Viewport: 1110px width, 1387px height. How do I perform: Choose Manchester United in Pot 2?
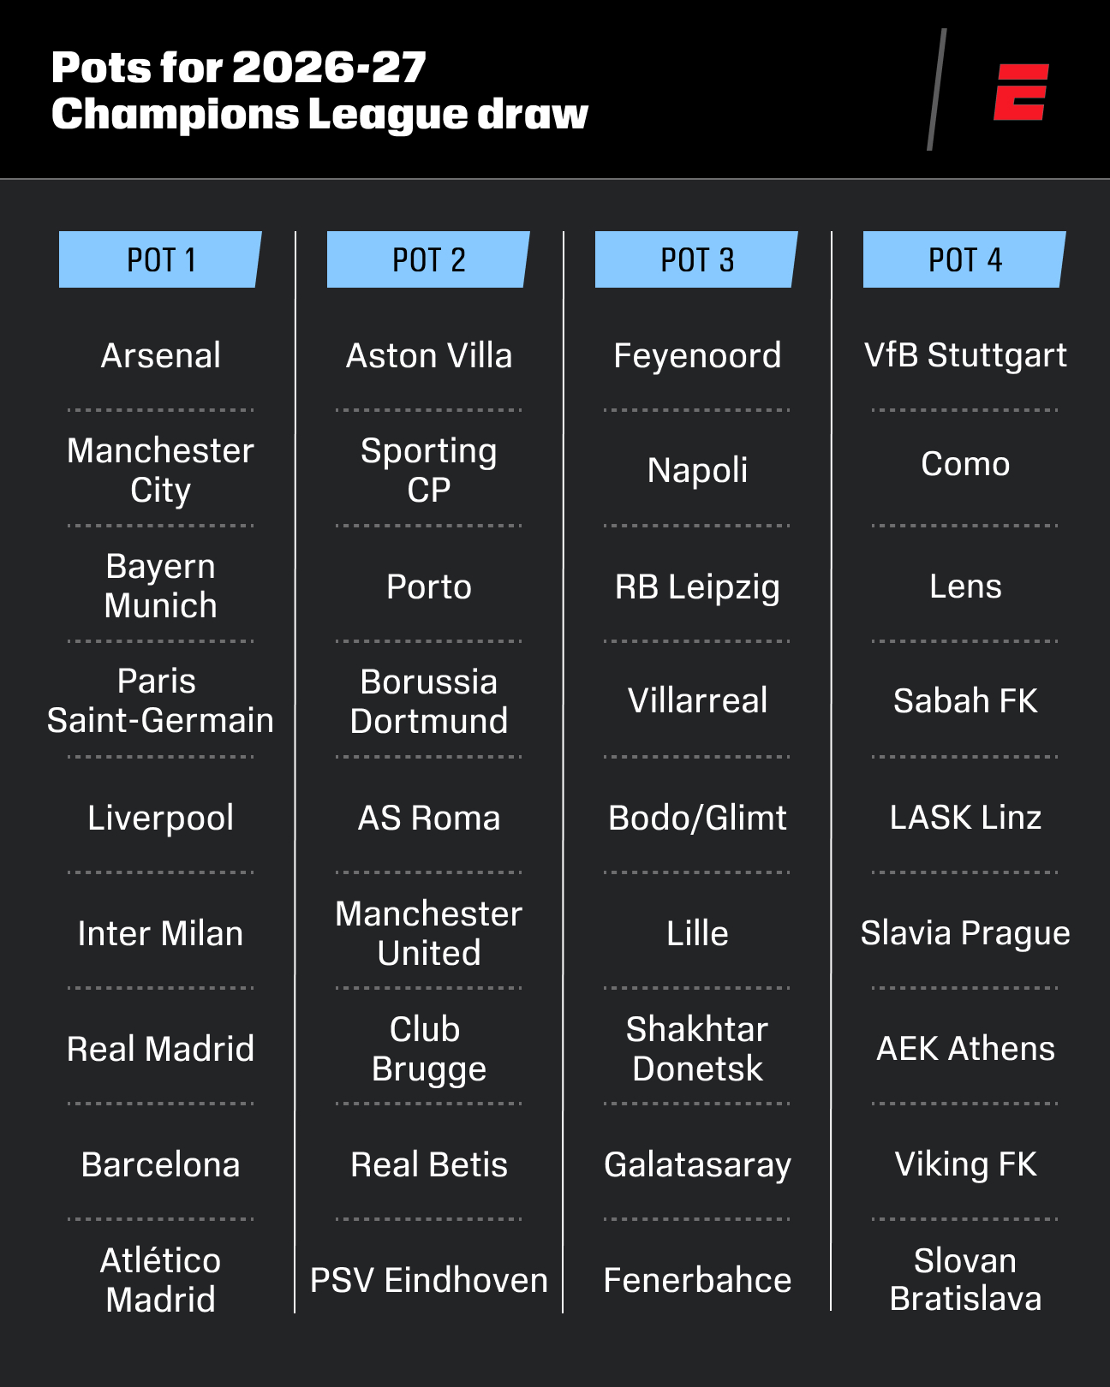point(429,933)
